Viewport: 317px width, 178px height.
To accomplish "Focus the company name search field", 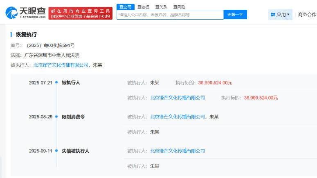I will click(170, 15).
